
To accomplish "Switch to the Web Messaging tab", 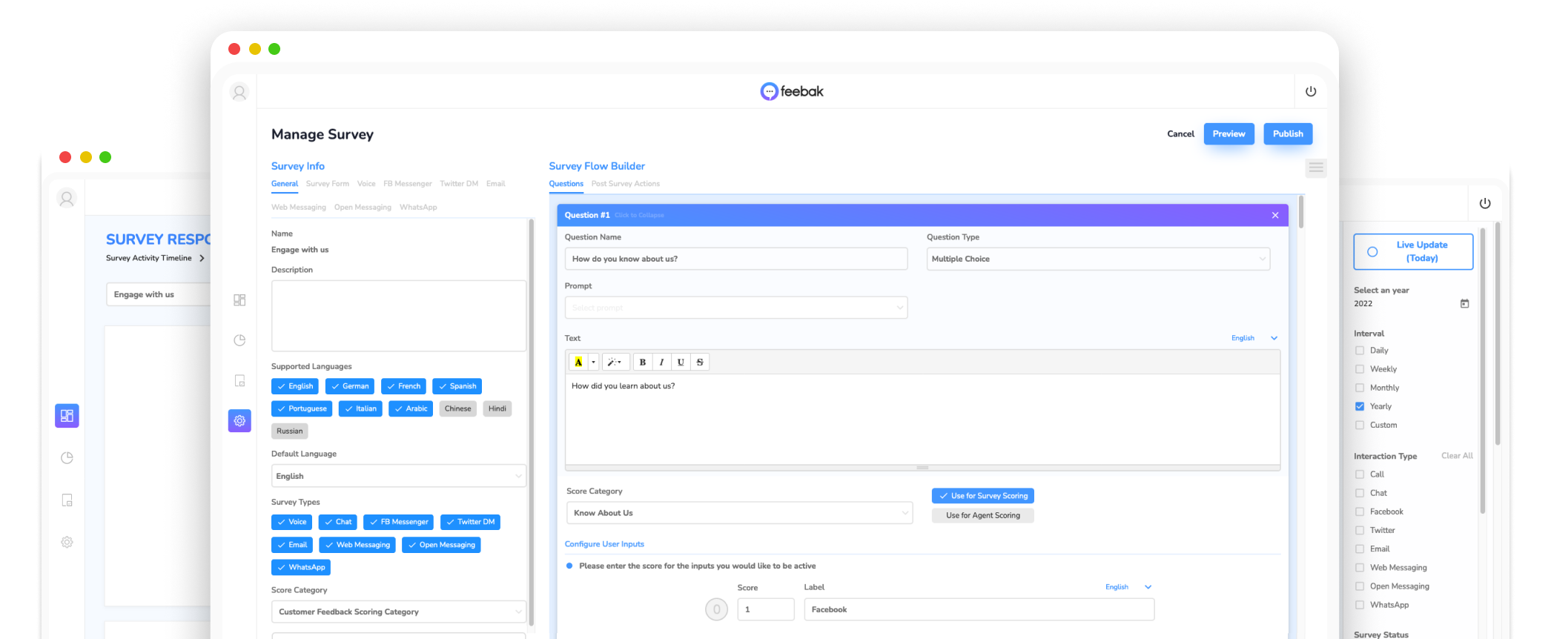I will (x=299, y=208).
